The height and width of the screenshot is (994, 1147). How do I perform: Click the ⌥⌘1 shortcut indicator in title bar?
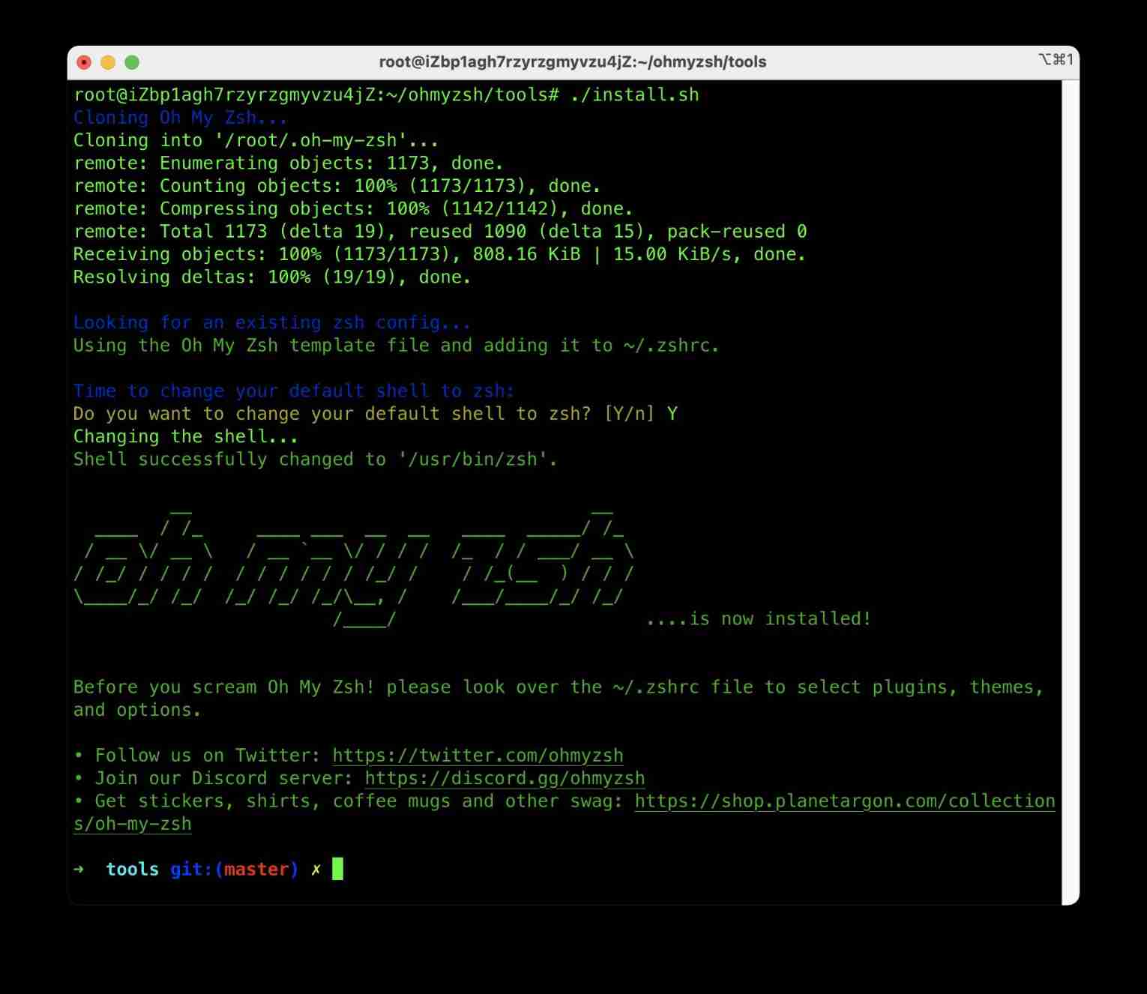pyautogui.click(x=1056, y=59)
